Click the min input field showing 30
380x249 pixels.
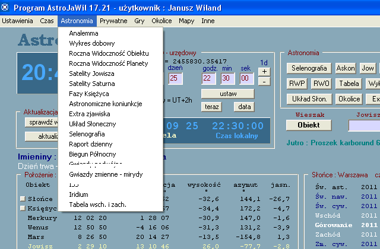click(x=227, y=78)
